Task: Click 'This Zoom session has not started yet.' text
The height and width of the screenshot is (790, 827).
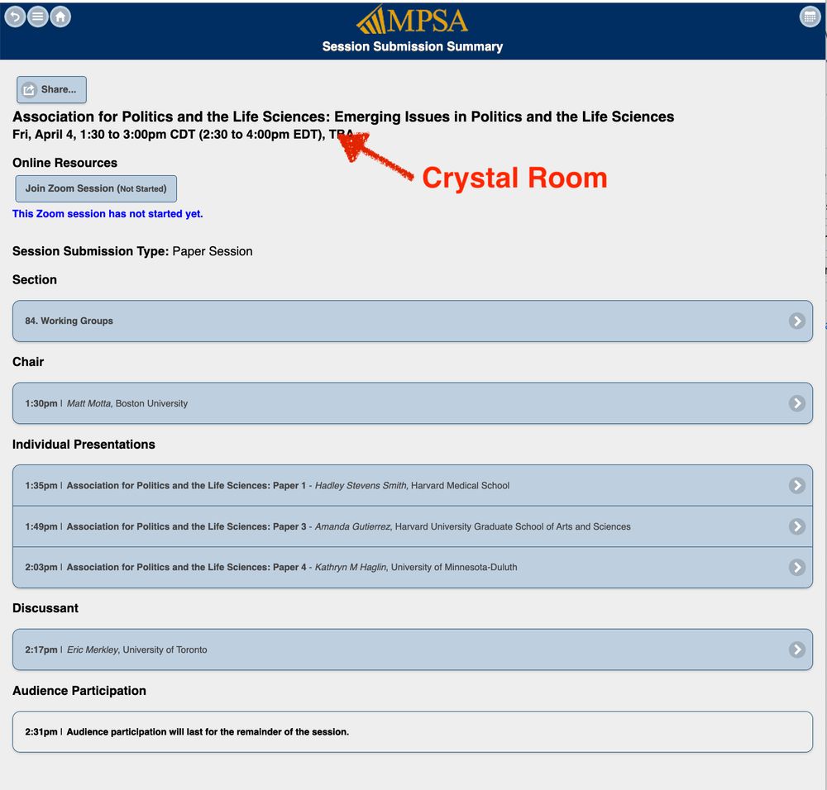Action: (x=108, y=214)
